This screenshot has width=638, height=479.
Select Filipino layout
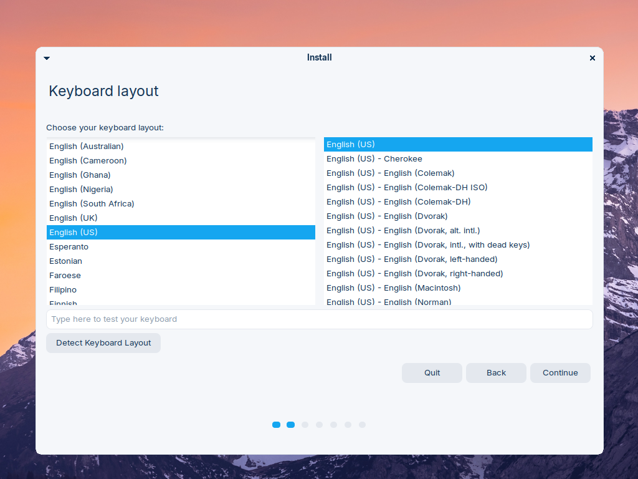pyautogui.click(x=181, y=289)
